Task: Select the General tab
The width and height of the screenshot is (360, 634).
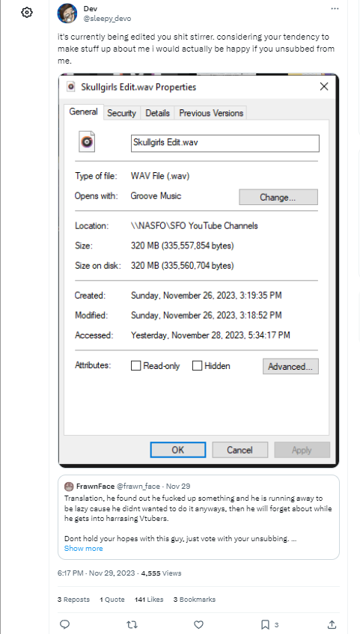Action: [x=83, y=112]
